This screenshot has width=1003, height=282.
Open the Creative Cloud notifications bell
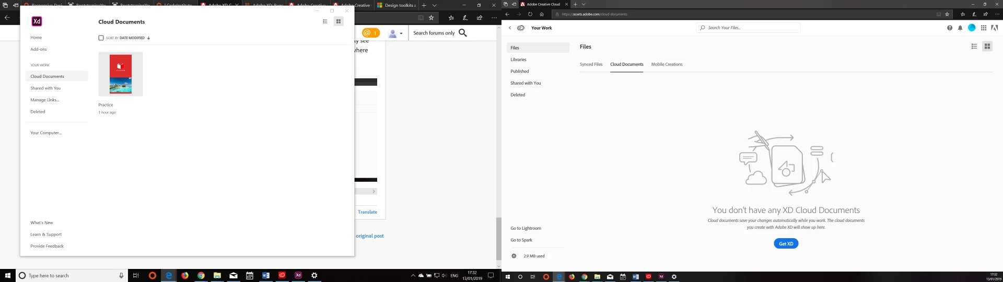pyautogui.click(x=960, y=28)
